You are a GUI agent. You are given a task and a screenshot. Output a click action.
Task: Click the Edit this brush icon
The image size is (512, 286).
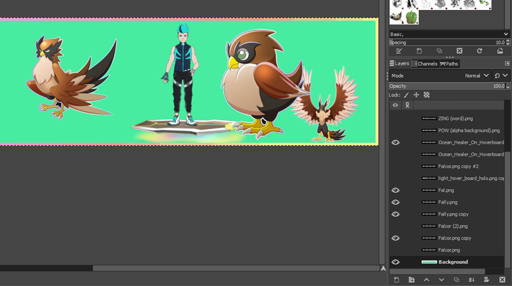pos(399,51)
